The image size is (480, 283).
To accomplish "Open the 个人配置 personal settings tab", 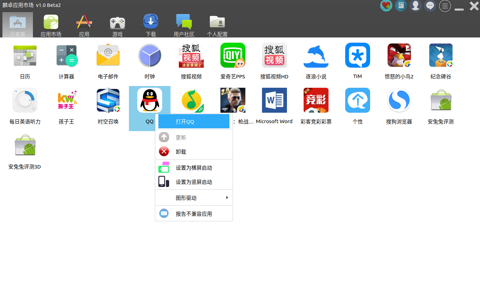I will point(217,25).
